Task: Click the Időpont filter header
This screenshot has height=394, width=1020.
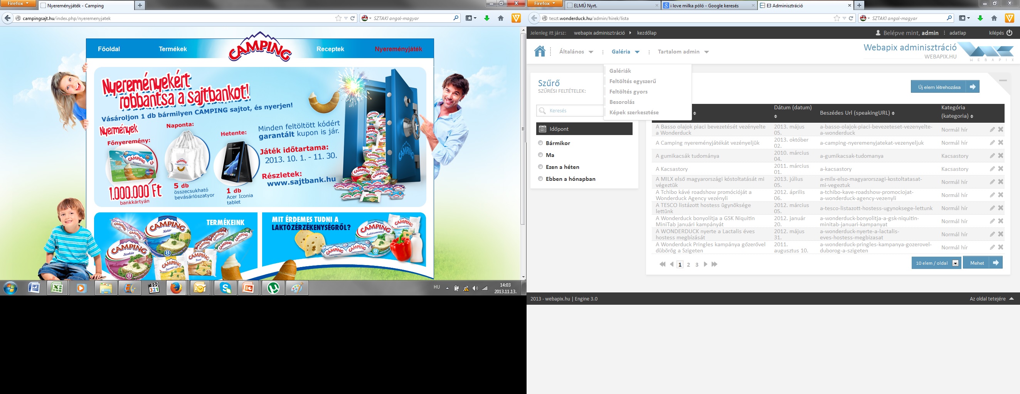Action: (x=584, y=129)
